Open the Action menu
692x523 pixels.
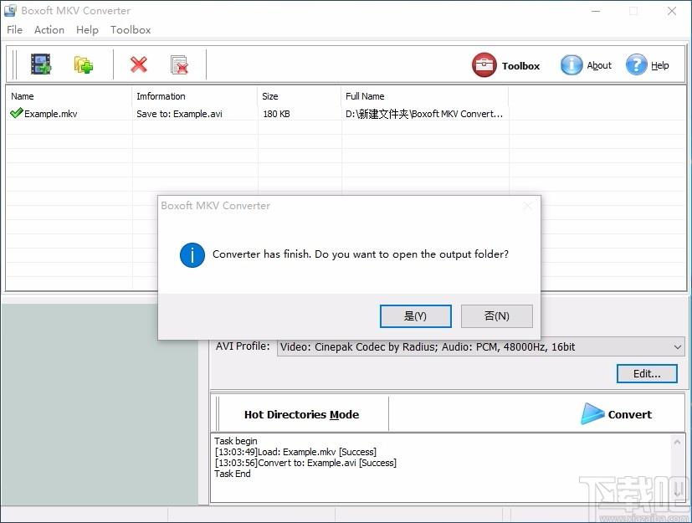pyautogui.click(x=49, y=29)
